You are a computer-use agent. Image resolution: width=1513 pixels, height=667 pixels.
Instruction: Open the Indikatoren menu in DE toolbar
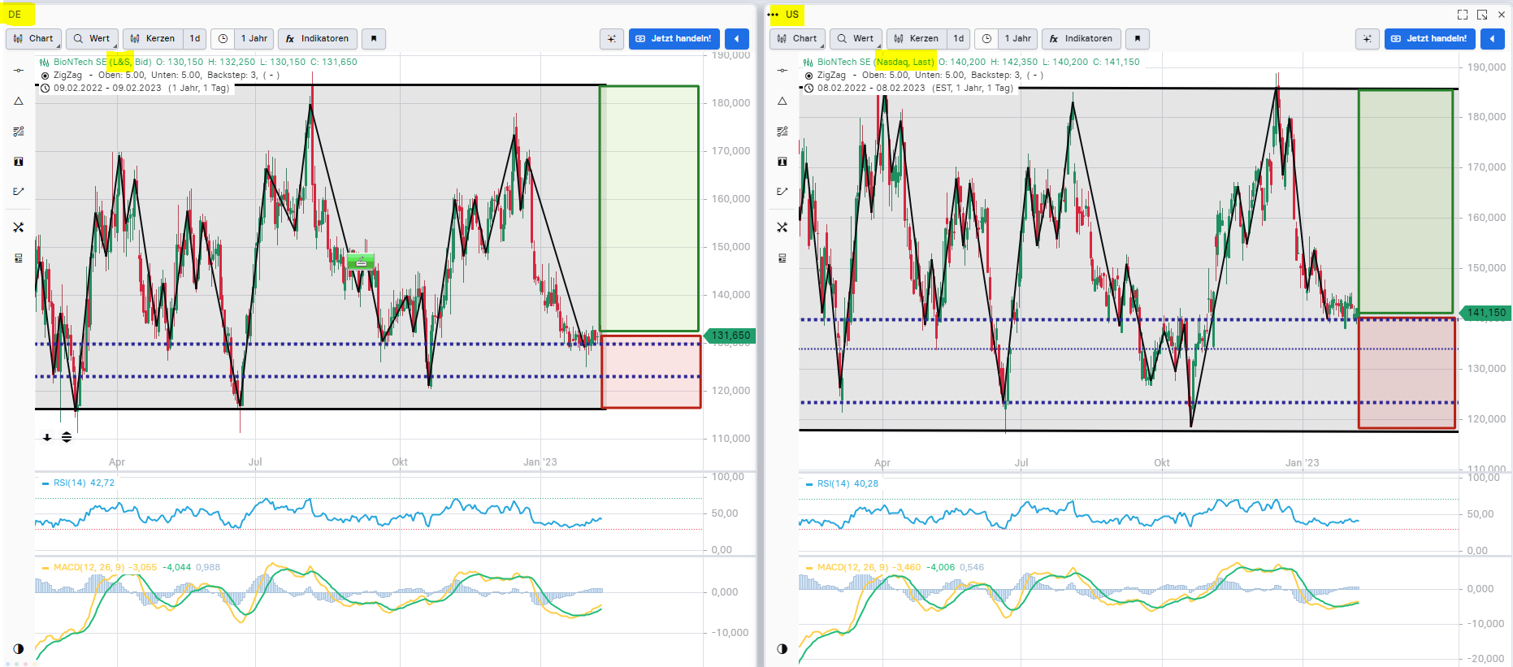[x=317, y=38]
